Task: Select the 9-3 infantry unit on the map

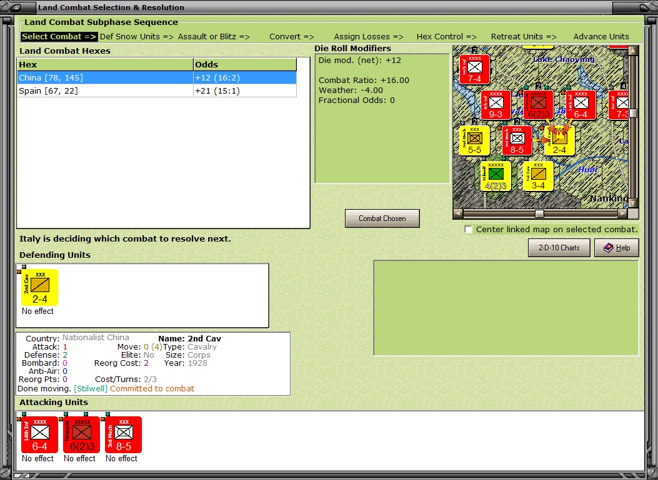Action: tap(496, 105)
